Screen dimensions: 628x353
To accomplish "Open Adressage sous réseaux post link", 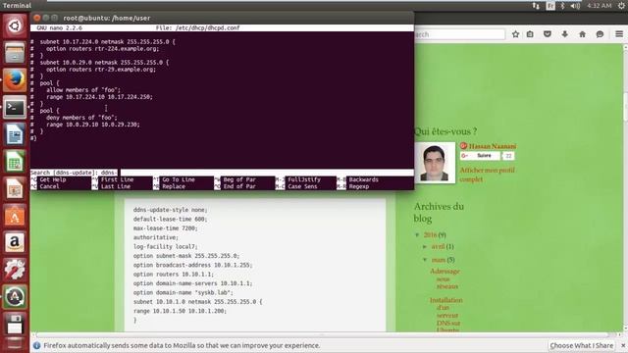I will [445, 278].
